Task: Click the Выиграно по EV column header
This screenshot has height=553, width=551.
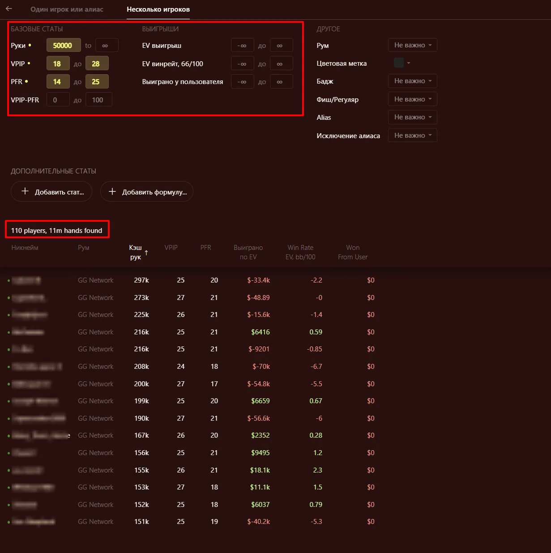Action: [248, 252]
